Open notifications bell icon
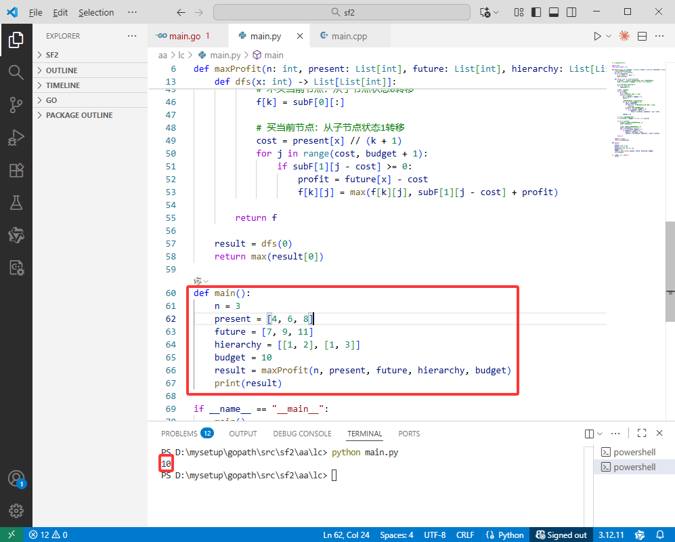Viewport: 675px width, 542px height. click(x=659, y=535)
